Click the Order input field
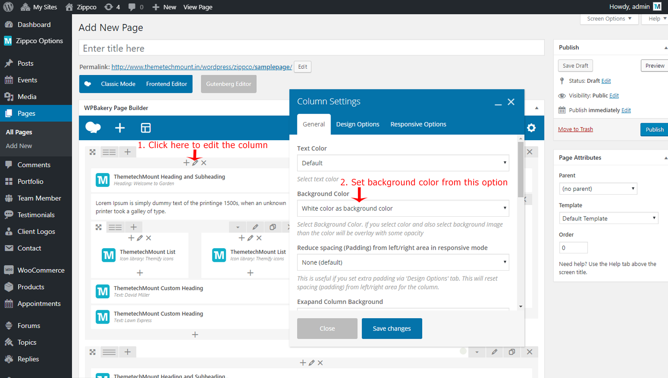This screenshot has height=378, width=668. click(x=573, y=248)
